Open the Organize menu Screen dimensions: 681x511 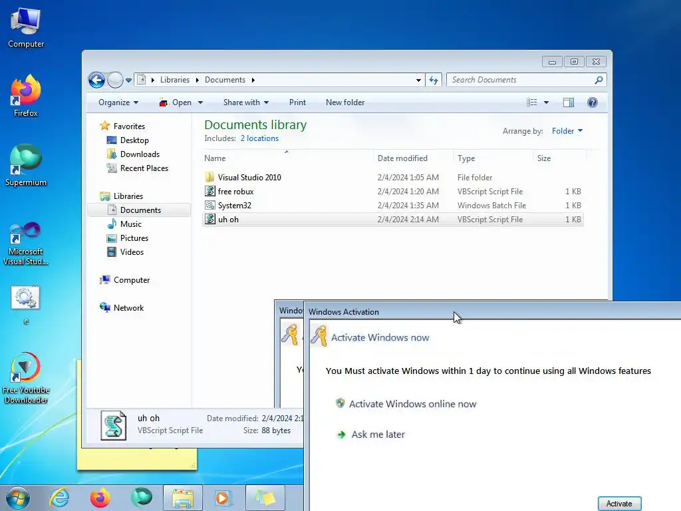118,102
